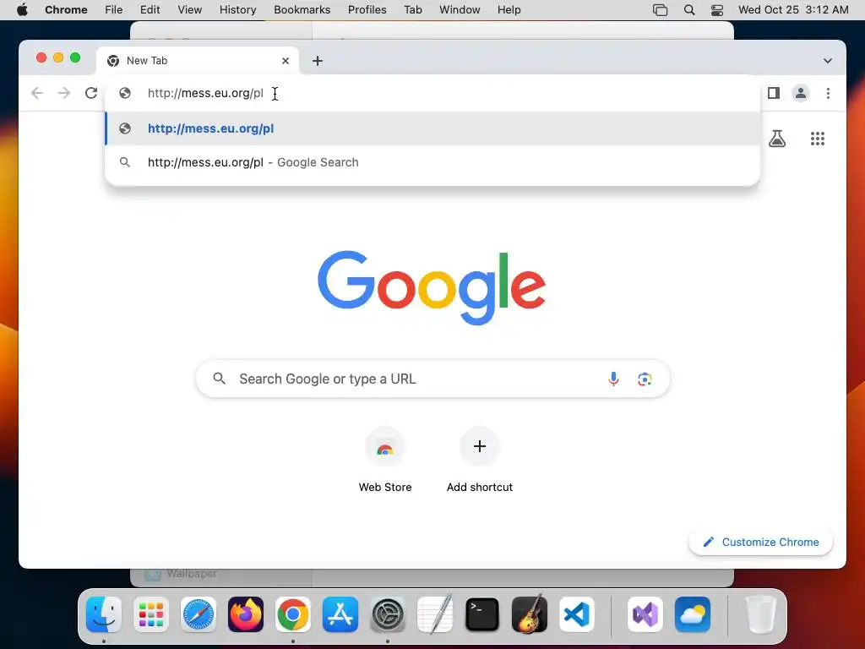The height and width of the screenshot is (649, 865).
Task: Open App Store from the Dock
Action: 340,614
